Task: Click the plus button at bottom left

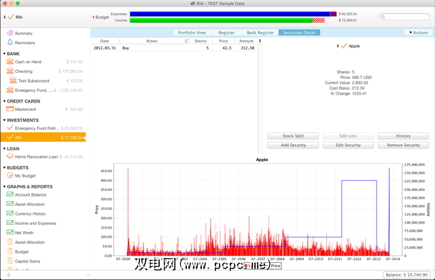Action: (x=8, y=275)
